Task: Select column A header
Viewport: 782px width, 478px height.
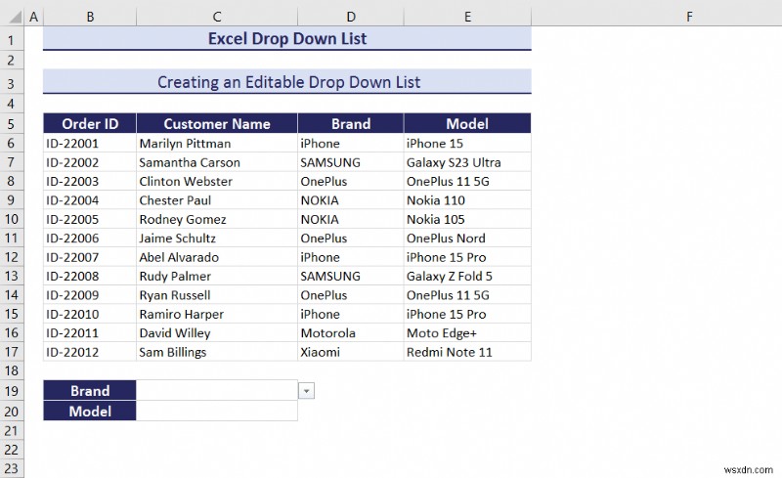Action: pos(33,17)
